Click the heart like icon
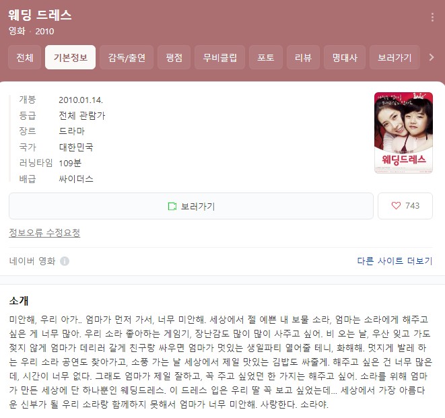The width and height of the screenshot is (445, 418). [396, 205]
